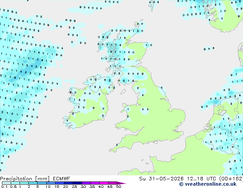The height and width of the screenshot is (188, 243).
Task: Select legend swatch between 25 and 30
Action: click(x=77, y=183)
